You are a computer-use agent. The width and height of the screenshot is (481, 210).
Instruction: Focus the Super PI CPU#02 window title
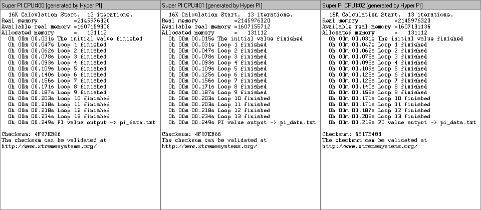376,5
